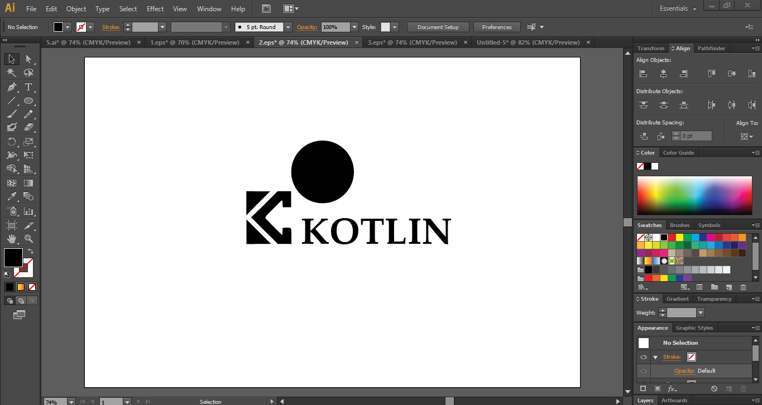762x405 pixels.
Task: Switch to the 1.eps document tab
Action: (195, 42)
